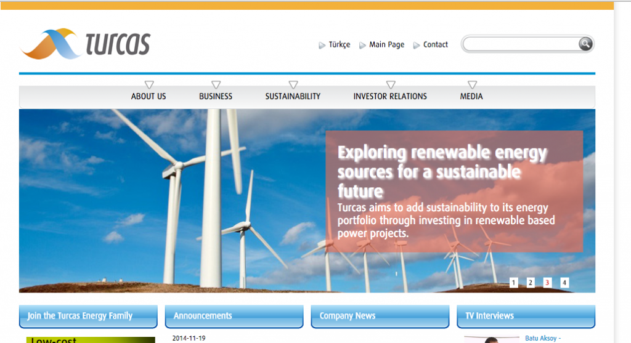Open the Company News section header
Image resolution: width=631 pixels, height=343 pixels.
(380, 316)
